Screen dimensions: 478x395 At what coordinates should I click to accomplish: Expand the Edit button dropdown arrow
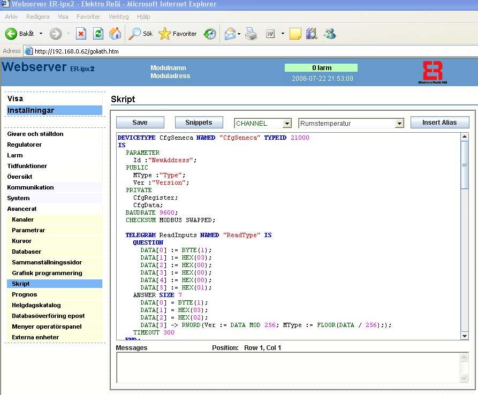point(283,34)
